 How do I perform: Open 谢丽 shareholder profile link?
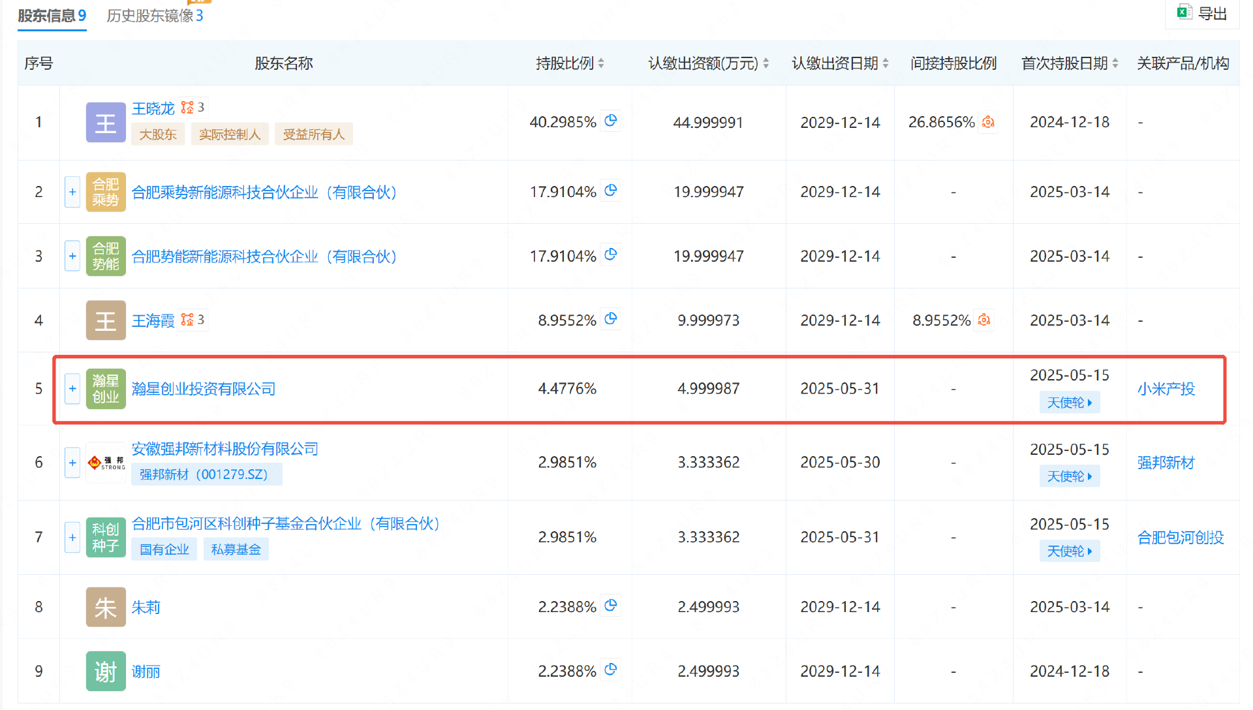146,671
